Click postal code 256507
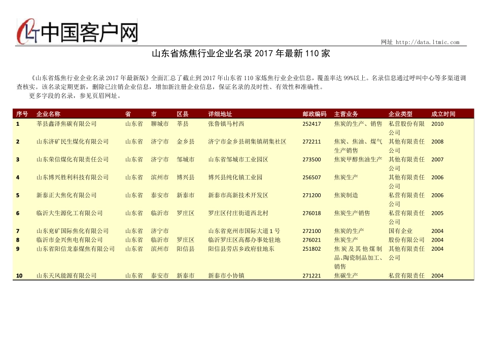 point(312,177)
